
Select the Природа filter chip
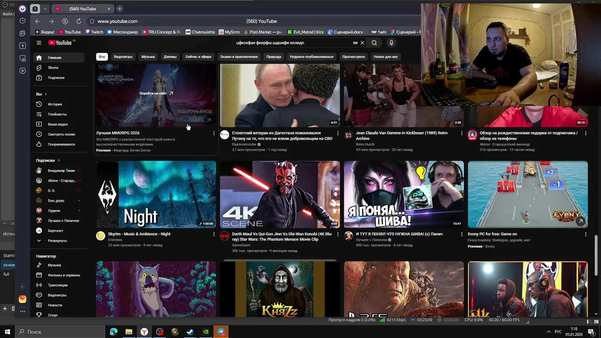274,56
